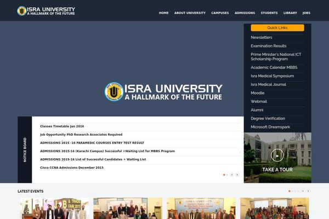Show previous Latest Events slide arrow
This screenshot has width=329, height=219.
(x=303, y=191)
